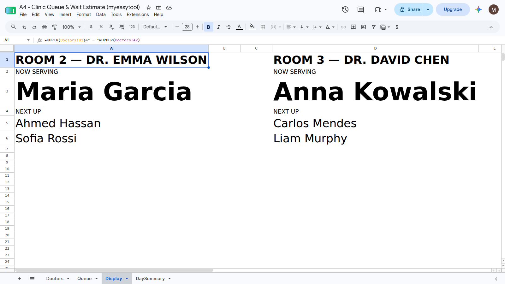Open the functions sigma menu
Image resolution: width=505 pixels, height=284 pixels.
pyautogui.click(x=397, y=27)
